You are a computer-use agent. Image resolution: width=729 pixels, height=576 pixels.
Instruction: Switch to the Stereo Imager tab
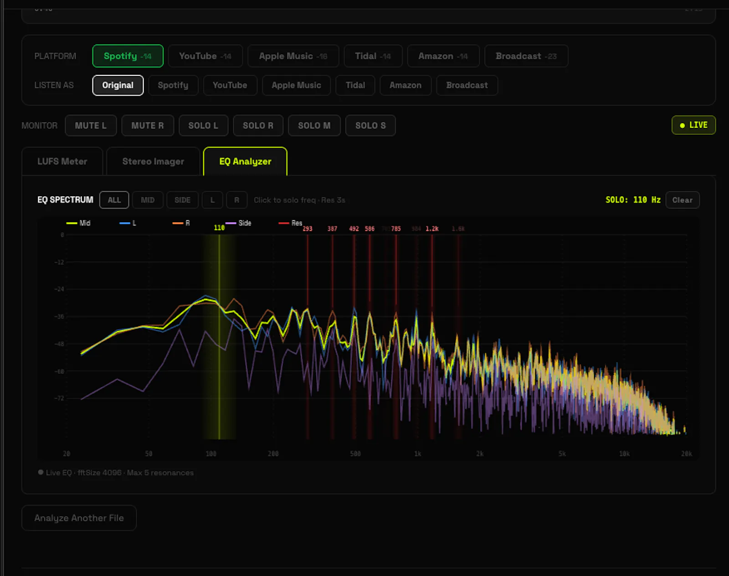[153, 161]
